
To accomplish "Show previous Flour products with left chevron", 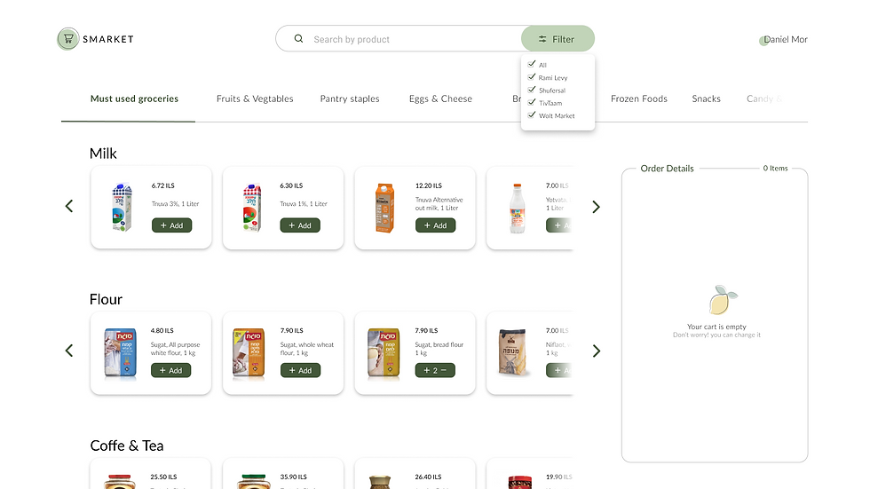I will [x=69, y=351].
